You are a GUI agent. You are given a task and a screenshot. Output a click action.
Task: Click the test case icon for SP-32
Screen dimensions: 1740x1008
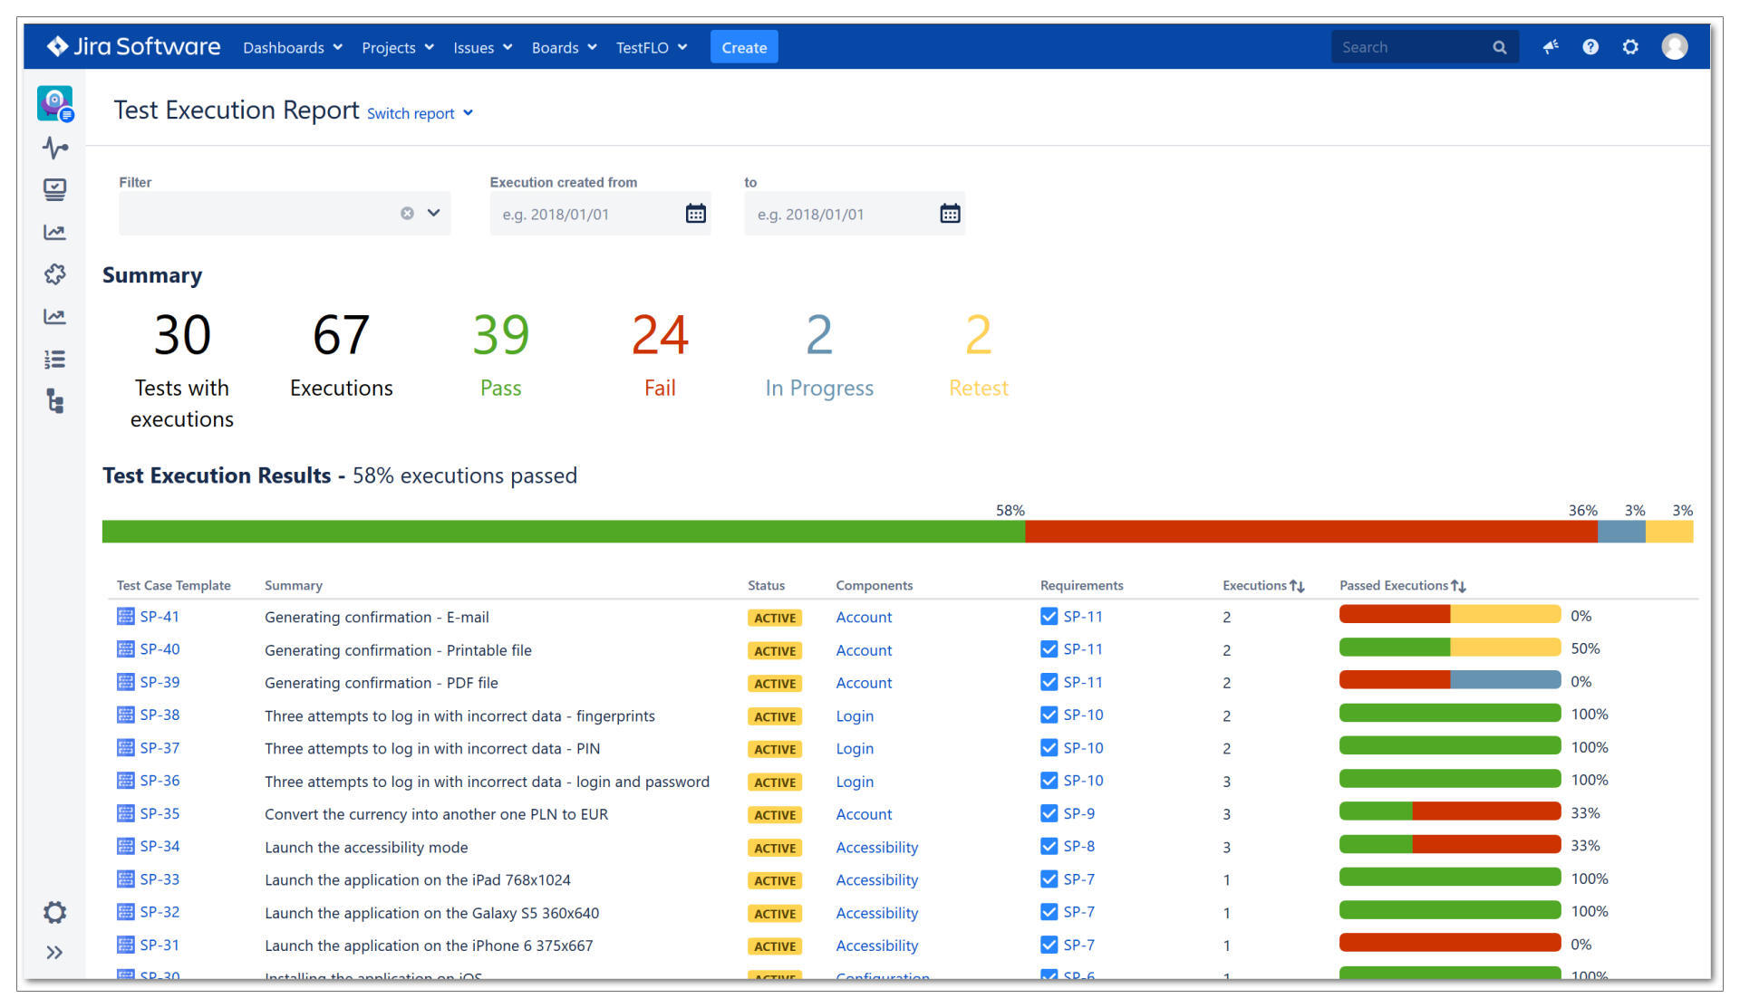pyautogui.click(x=126, y=912)
